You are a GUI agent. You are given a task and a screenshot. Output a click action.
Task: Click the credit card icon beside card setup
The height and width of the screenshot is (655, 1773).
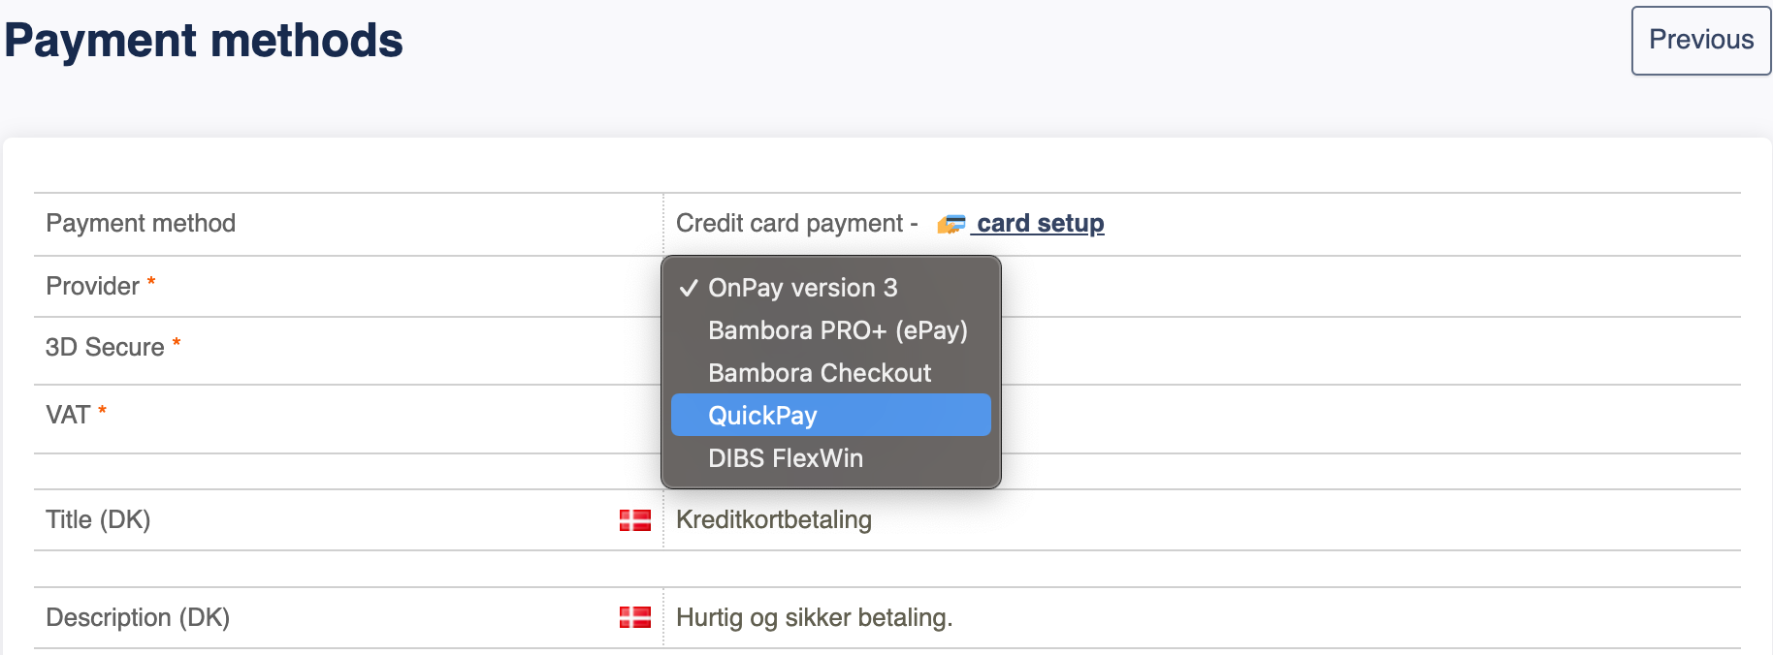pyautogui.click(x=951, y=225)
